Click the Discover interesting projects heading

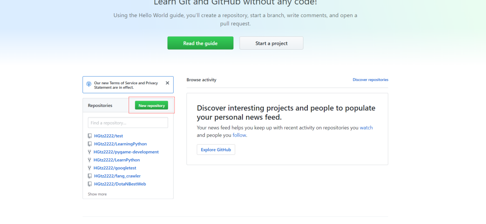click(x=286, y=112)
